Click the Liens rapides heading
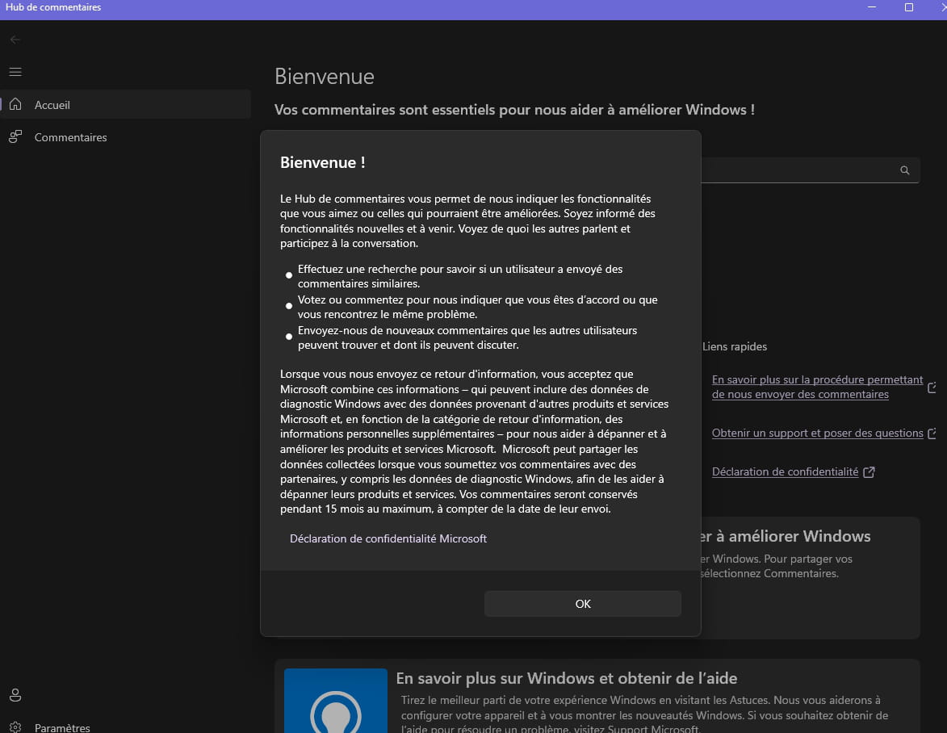The image size is (947, 733). (x=735, y=346)
